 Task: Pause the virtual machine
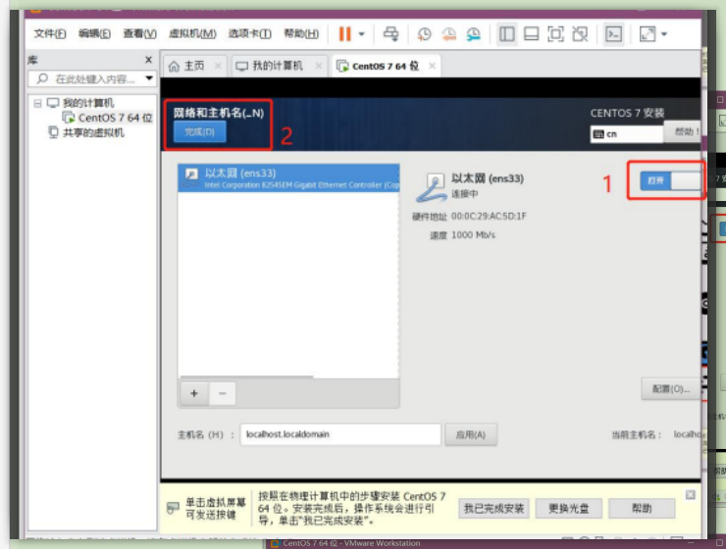pyautogui.click(x=345, y=33)
